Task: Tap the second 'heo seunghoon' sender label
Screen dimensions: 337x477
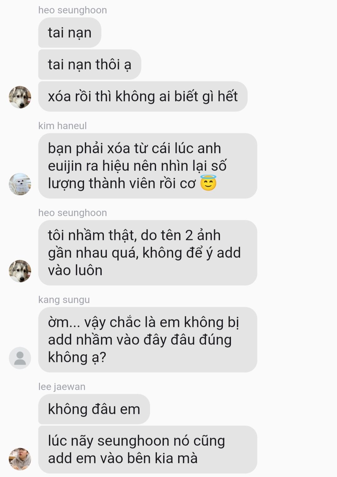Action: point(72,213)
